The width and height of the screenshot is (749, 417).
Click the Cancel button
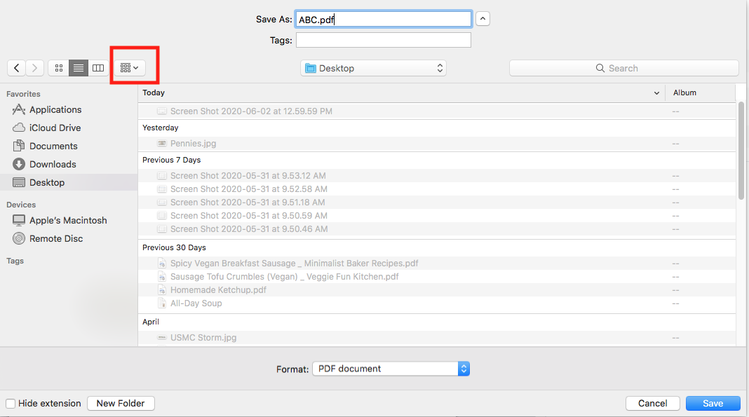[x=652, y=403]
